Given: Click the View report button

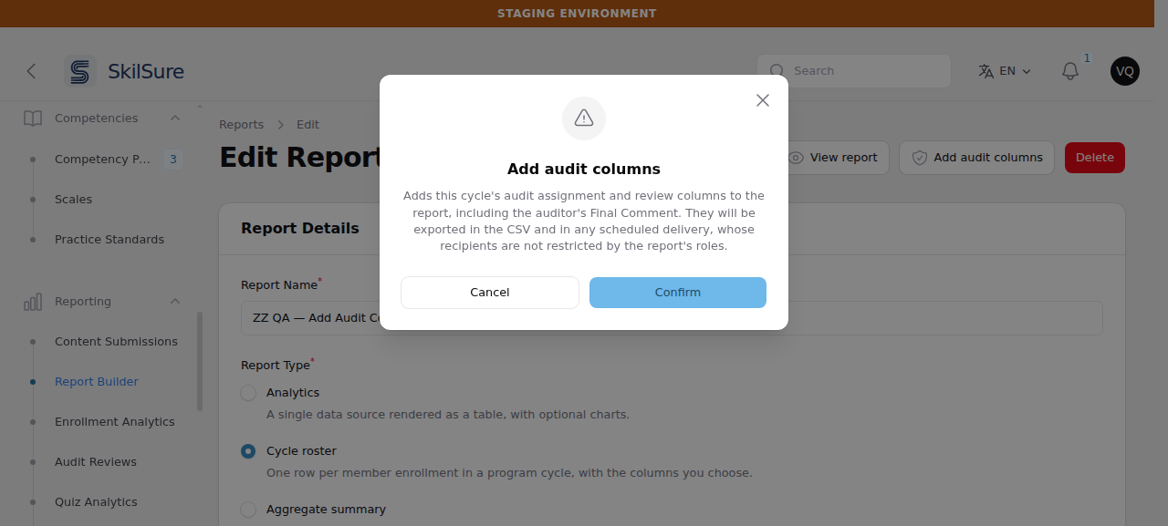Looking at the screenshot, I should pyautogui.click(x=833, y=158).
